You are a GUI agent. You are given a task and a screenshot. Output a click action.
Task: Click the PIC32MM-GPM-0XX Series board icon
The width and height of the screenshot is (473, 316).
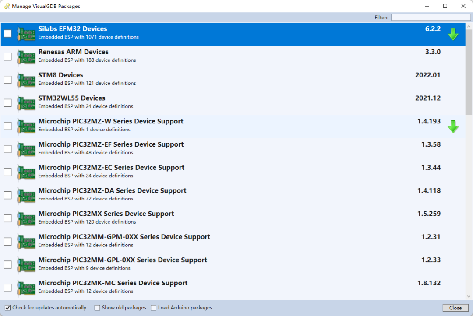tap(26, 242)
